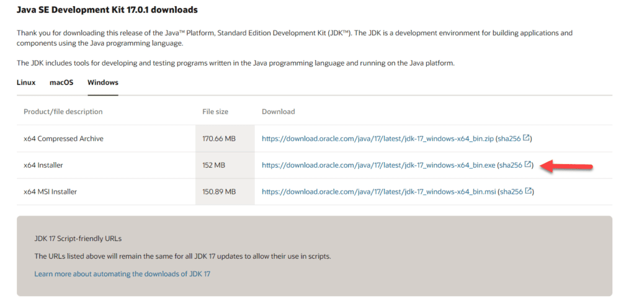Viewport: 639px width, 306px height.
Task: Click the x64 Compressed Archive description cell
Action: (x=63, y=139)
